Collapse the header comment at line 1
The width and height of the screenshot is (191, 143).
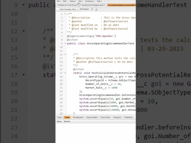pos(65,14)
